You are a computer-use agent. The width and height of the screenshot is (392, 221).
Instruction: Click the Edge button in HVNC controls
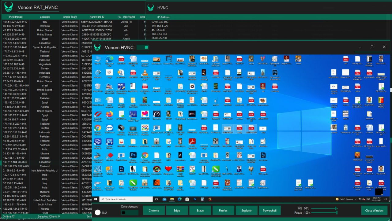(177, 211)
